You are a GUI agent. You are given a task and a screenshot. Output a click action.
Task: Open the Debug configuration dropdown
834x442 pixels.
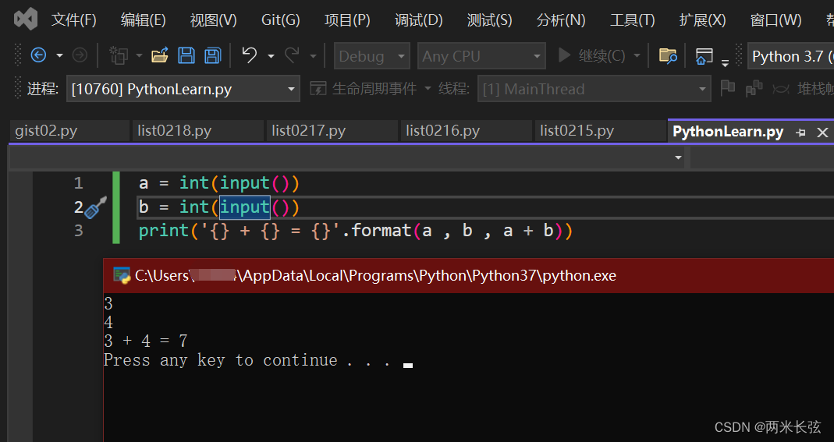(372, 56)
